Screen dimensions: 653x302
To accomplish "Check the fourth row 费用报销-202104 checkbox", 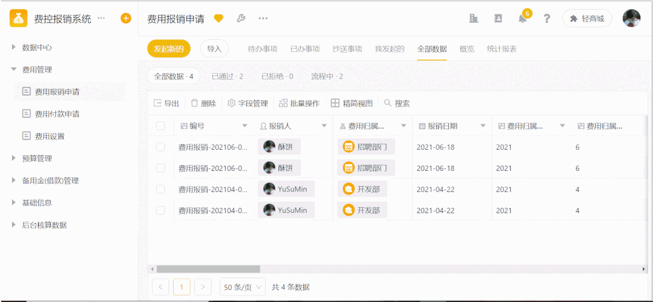I will 161,210.
